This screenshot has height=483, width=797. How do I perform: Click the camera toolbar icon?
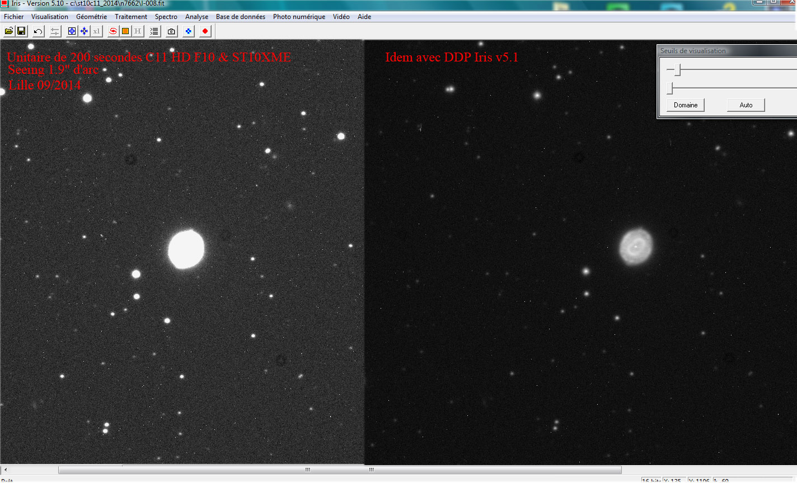[x=171, y=31]
